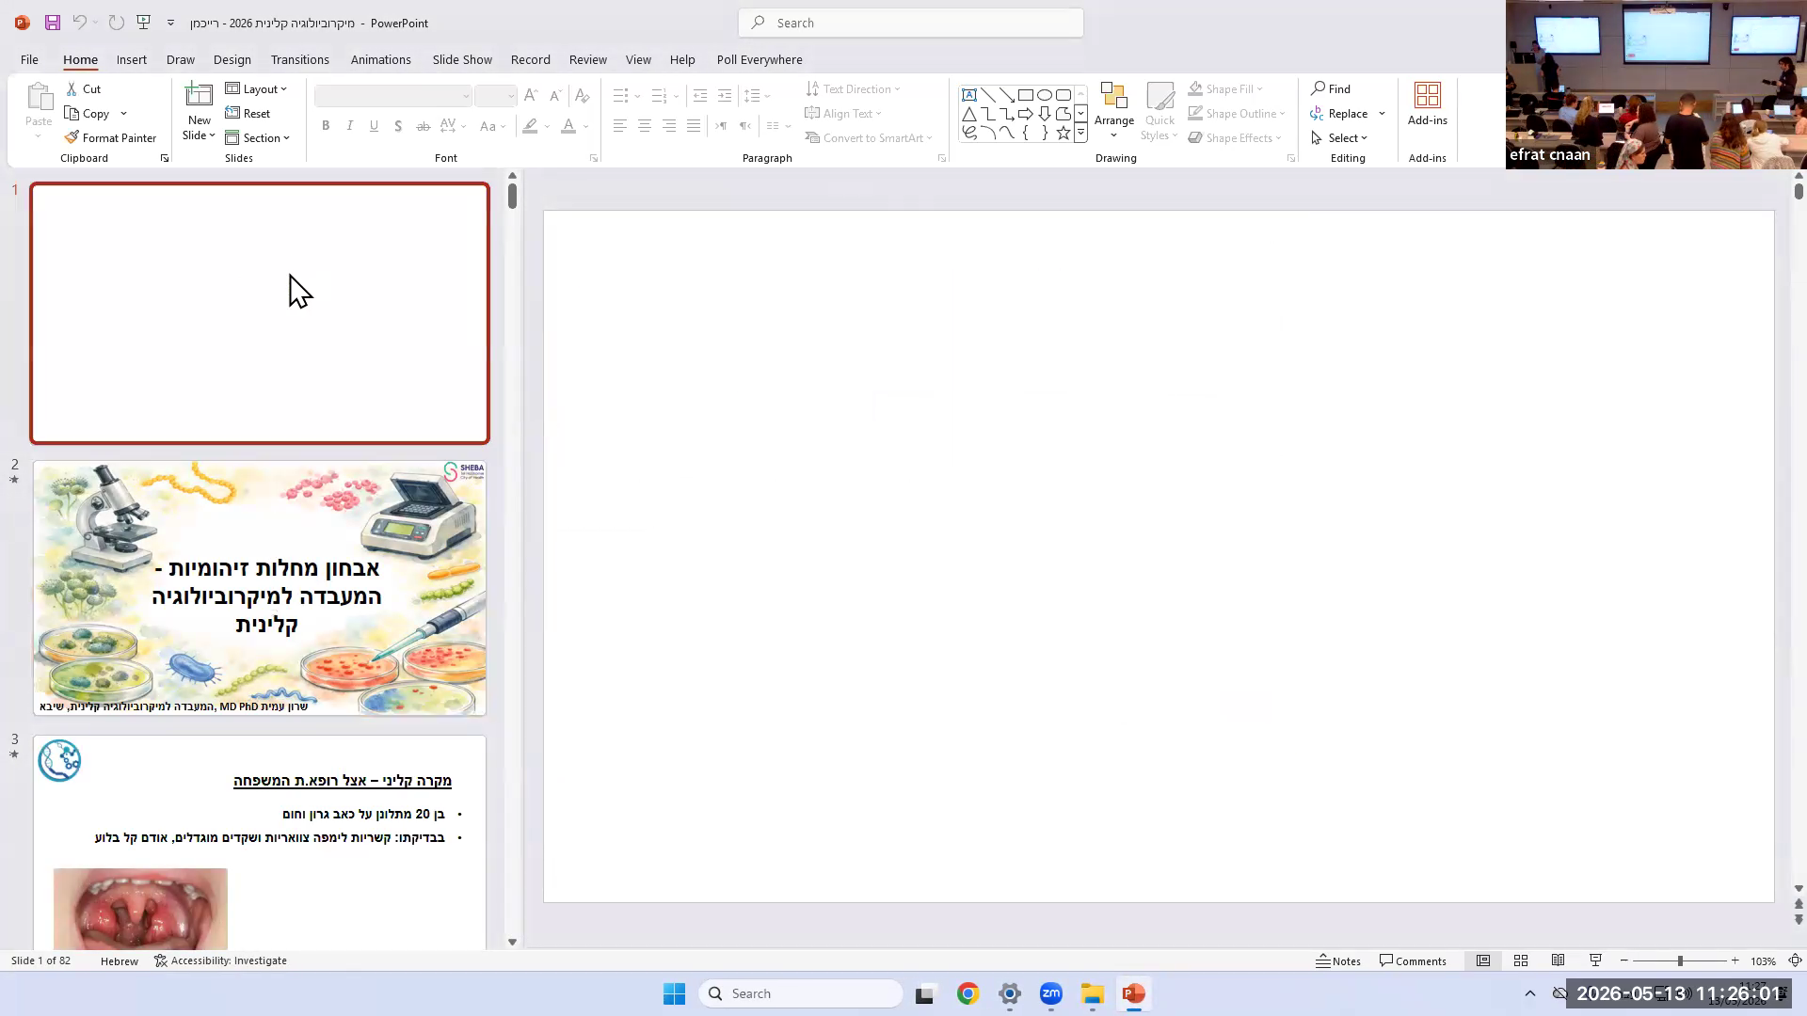The image size is (1807, 1016).
Task: Save the presentation using the floppy icon
Action: [53, 23]
